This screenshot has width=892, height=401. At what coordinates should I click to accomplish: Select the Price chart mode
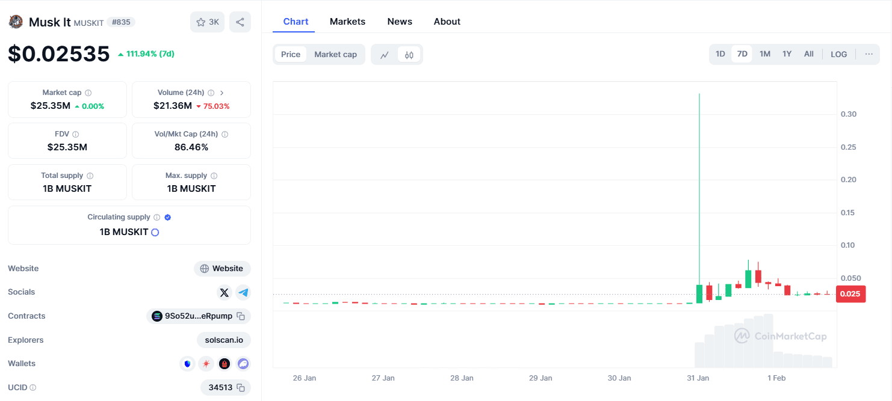tap(291, 54)
